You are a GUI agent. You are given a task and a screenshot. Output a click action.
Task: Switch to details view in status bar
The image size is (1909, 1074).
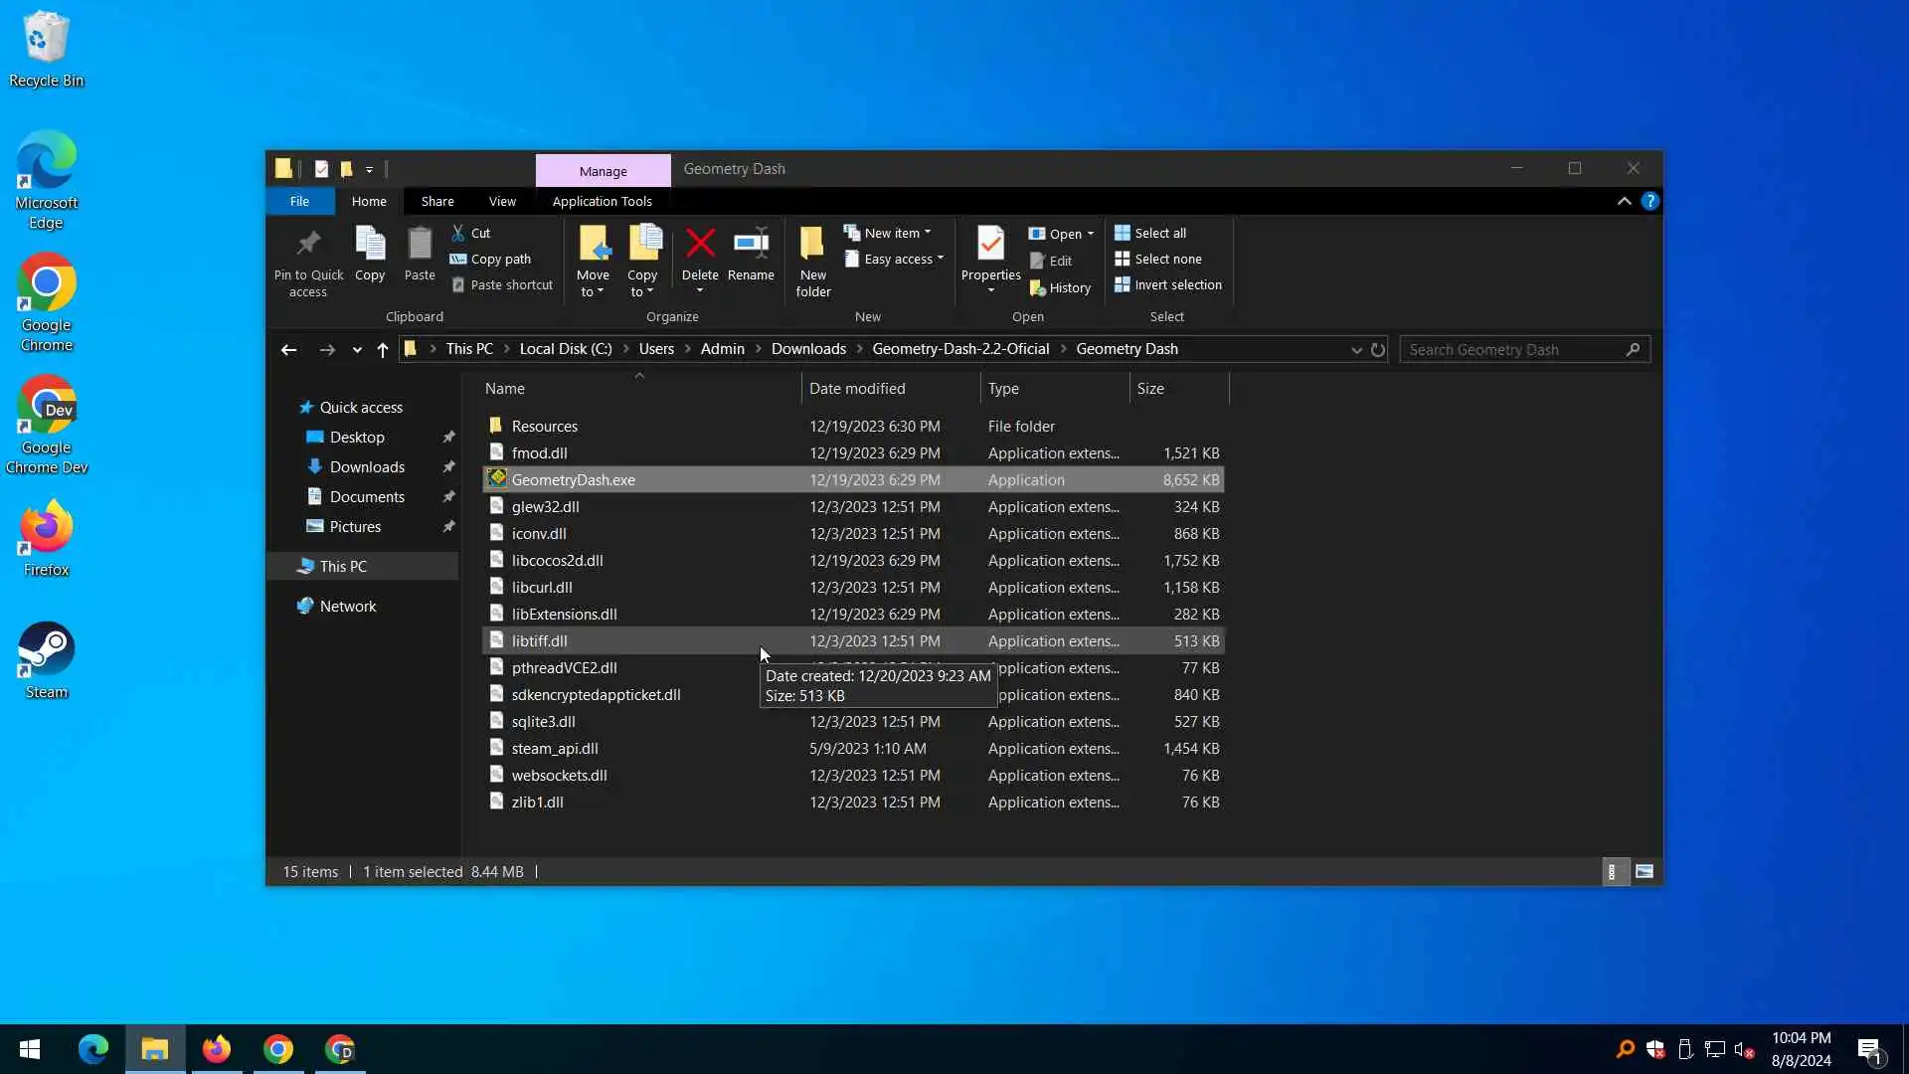click(x=1613, y=872)
